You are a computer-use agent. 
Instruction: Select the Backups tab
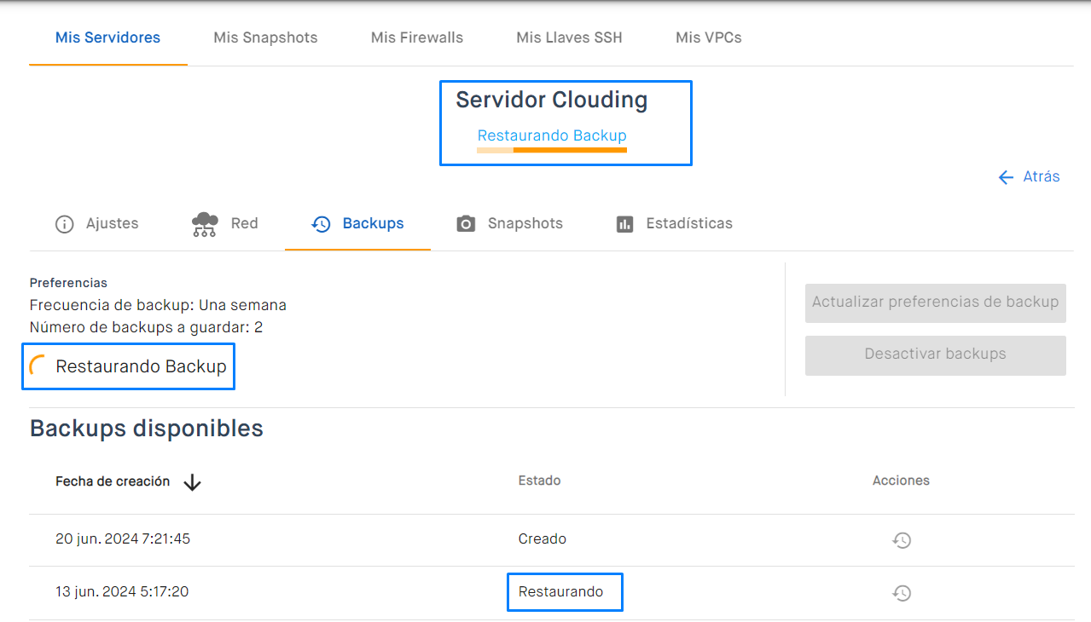pyautogui.click(x=357, y=223)
